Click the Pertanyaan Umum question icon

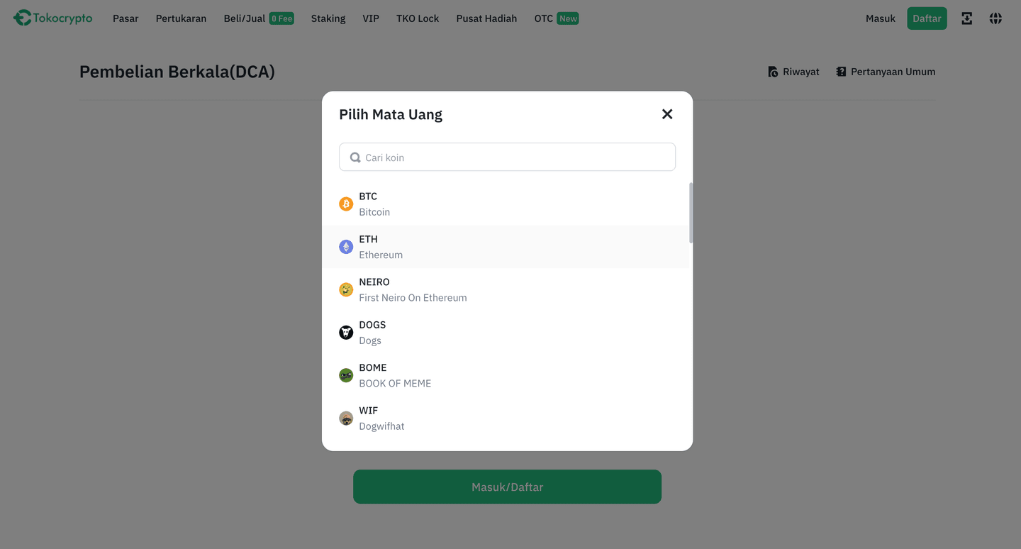[x=841, y=71]
